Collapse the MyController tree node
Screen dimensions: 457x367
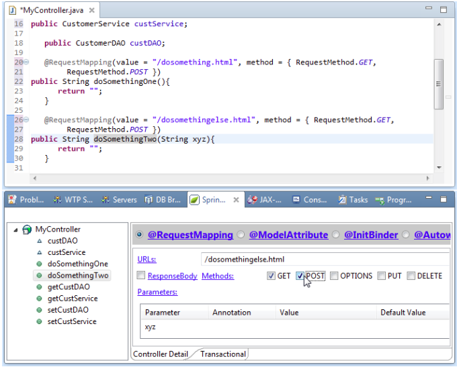[x=15, y=230]
